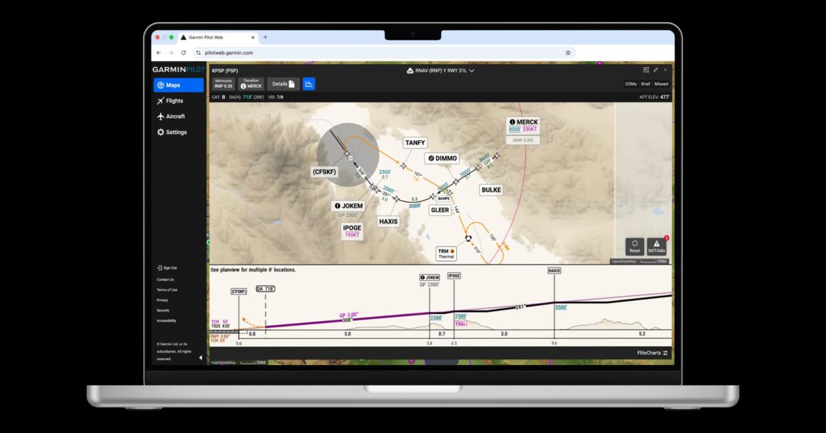Open the Privacy link
The width and height of the screenshot is (826, 433).
[162, 300]
